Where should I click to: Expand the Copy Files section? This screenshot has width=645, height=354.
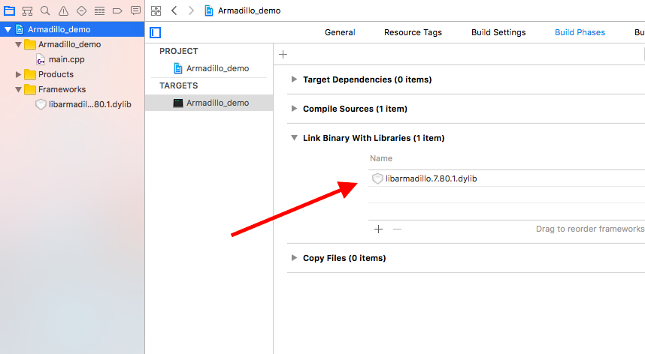click(294, 257)
